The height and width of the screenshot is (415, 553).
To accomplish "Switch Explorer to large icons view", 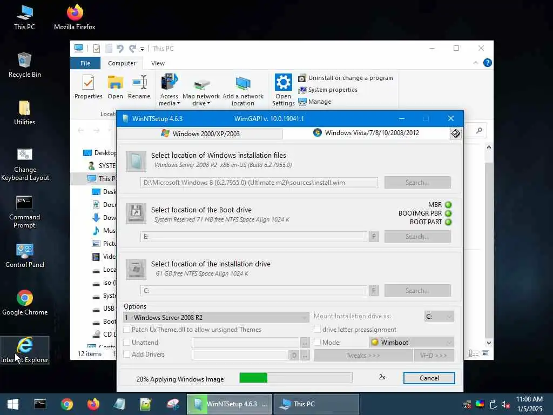I will (x=485, y=353).
